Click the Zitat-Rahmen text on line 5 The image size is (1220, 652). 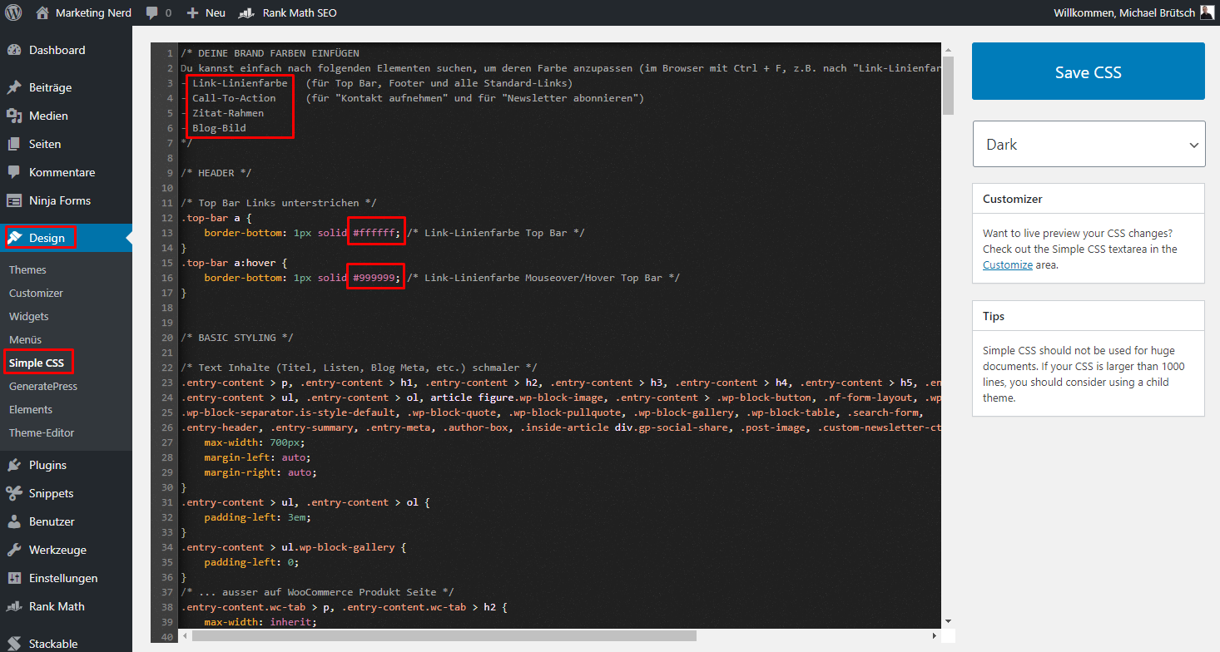click(228, 113)
